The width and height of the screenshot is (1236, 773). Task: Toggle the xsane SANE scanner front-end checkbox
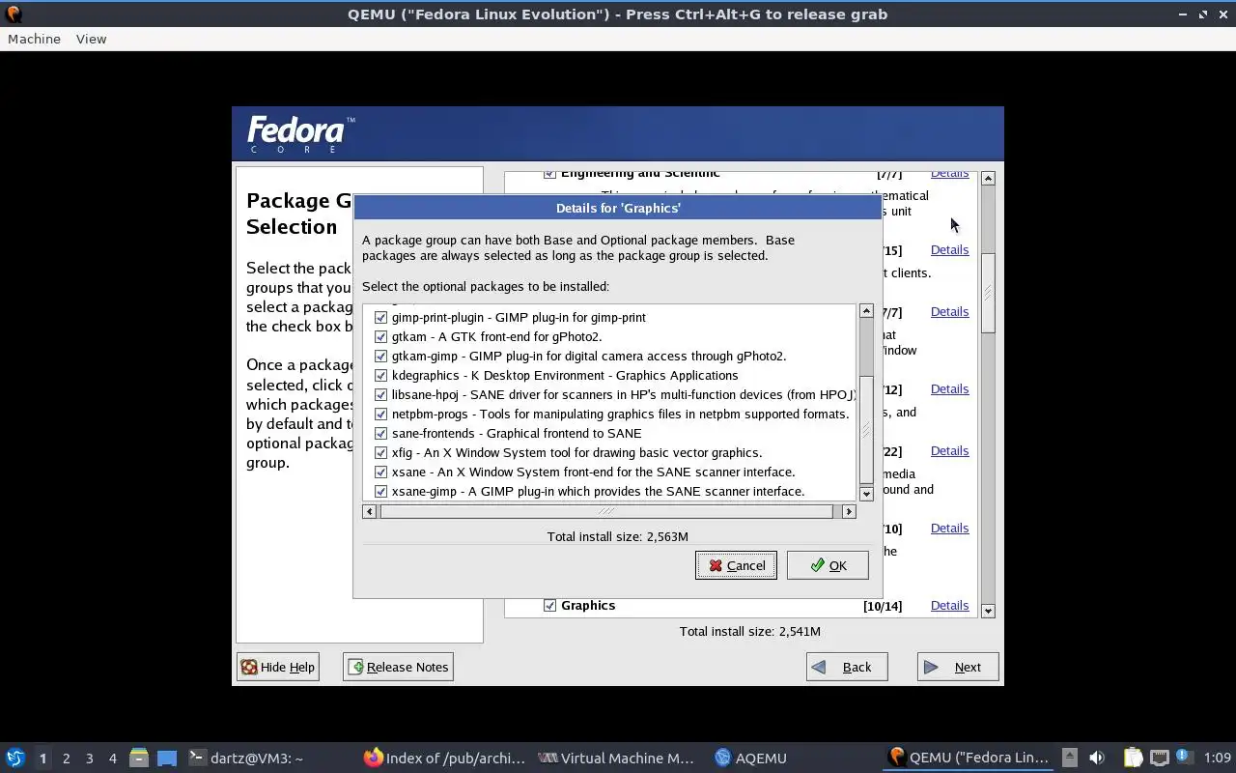tap(380, 472)
